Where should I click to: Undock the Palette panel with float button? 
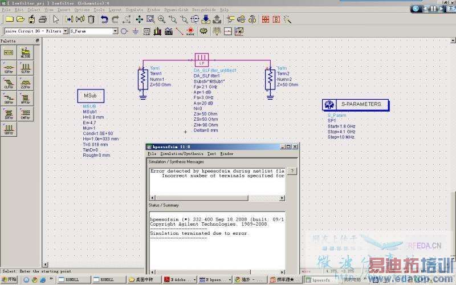pyautogui.click(x=38, y=41)
